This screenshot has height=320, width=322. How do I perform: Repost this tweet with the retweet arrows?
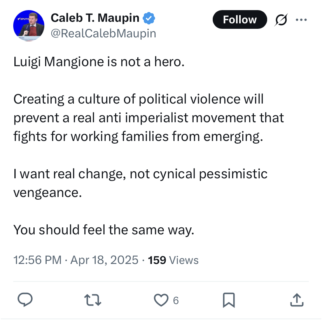(x=93, y=300)
